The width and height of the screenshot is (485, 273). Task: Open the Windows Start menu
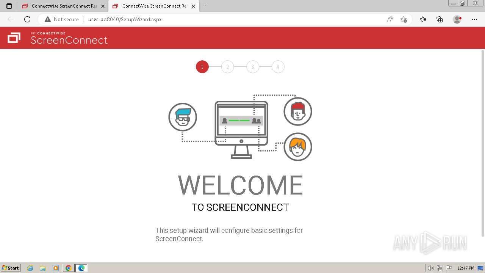click(x=11, y=268)
